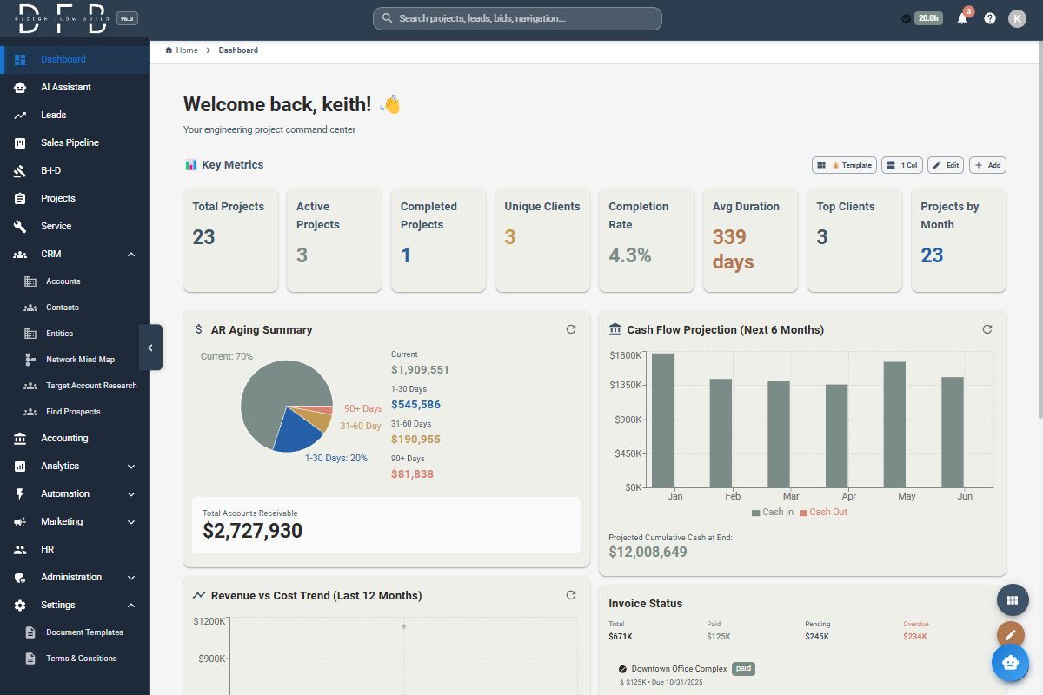
Task: Open the help question mark icon
Action: point(990,18)
